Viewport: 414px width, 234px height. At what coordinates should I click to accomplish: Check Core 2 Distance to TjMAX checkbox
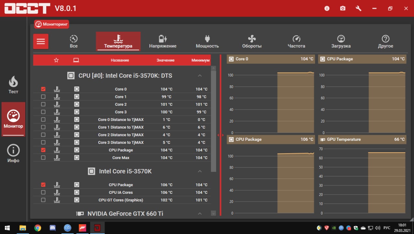click(x=43, y=135)
